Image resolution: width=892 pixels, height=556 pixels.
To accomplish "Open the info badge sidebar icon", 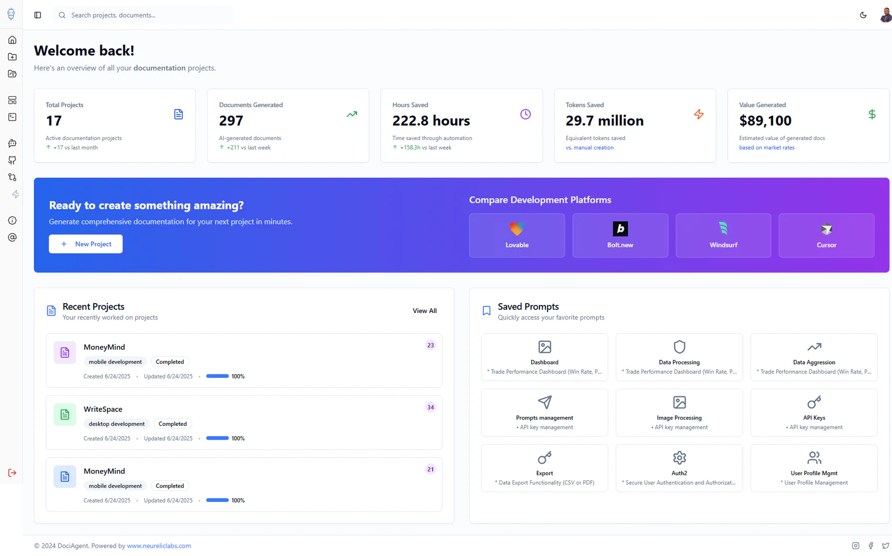I will pyautogui.click(x=12, y=220).
